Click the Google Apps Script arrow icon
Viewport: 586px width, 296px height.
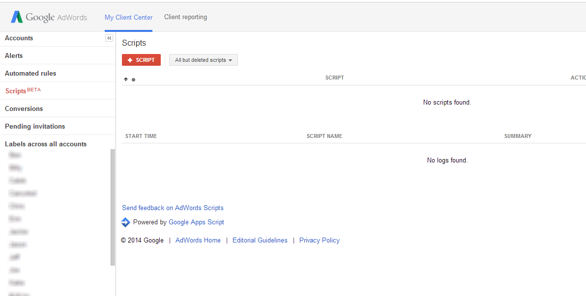pyautogui.click(x=125, y=222)
